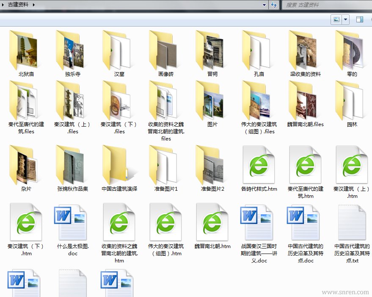372x297 pixels.
Task: Select the 汉墓 folder icon
Action: click(116, 50)
